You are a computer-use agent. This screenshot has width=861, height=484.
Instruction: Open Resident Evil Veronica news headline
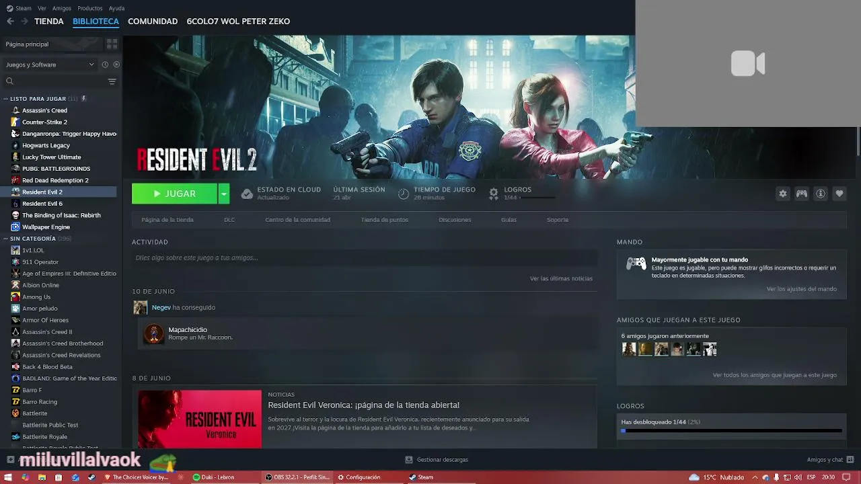(x=363, y=405)
